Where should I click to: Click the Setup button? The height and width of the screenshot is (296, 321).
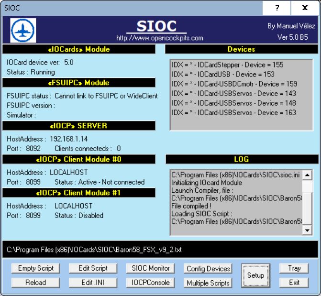pyautogui.click(x=255, y=275)
